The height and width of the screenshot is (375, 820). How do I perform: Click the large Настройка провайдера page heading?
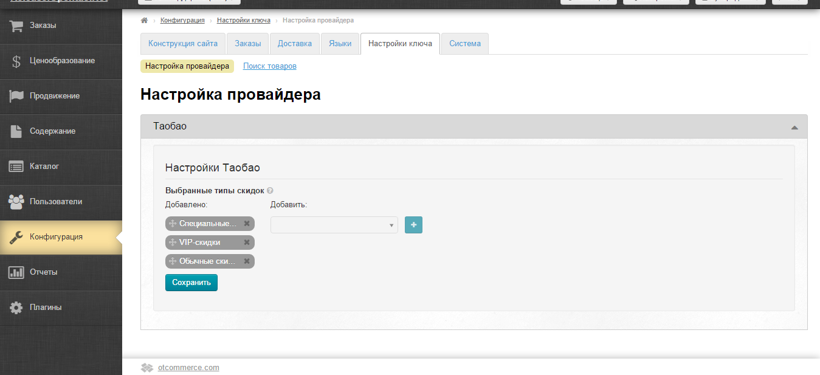click(x=230, y=95)
